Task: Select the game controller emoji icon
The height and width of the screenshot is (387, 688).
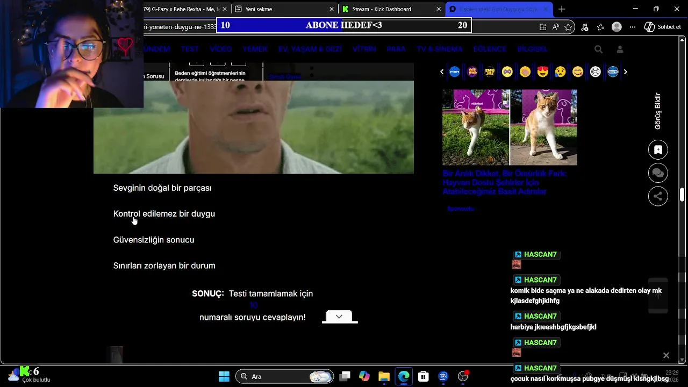Action: pyautogui.click(x=507, y=71)
